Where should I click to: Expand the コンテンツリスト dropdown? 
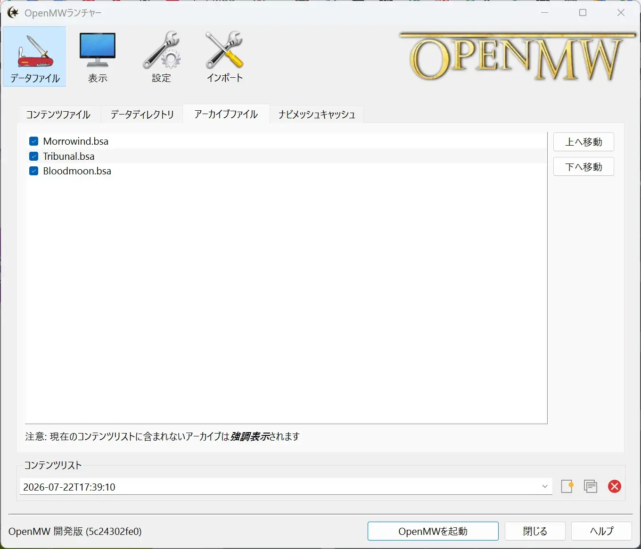[x=545, y=486]
